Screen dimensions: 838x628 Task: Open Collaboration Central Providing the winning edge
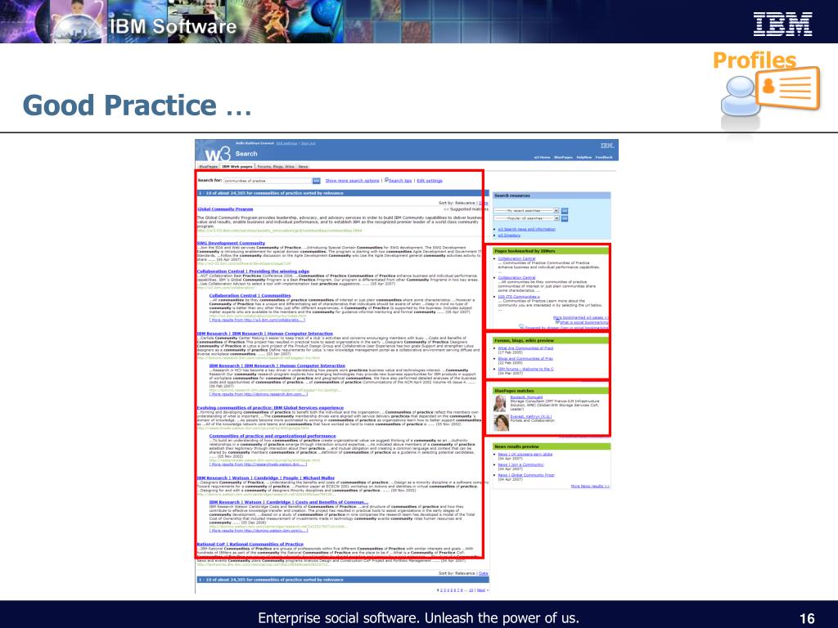pyautogui.click(x=253, y=271)
